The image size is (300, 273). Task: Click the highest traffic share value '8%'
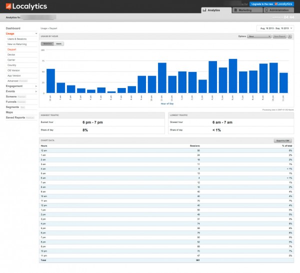coord(85,130)
